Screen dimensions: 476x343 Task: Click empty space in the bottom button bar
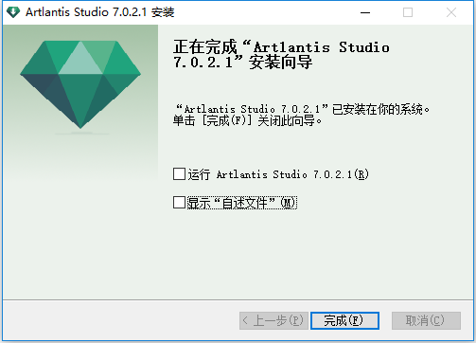(120, 320)
